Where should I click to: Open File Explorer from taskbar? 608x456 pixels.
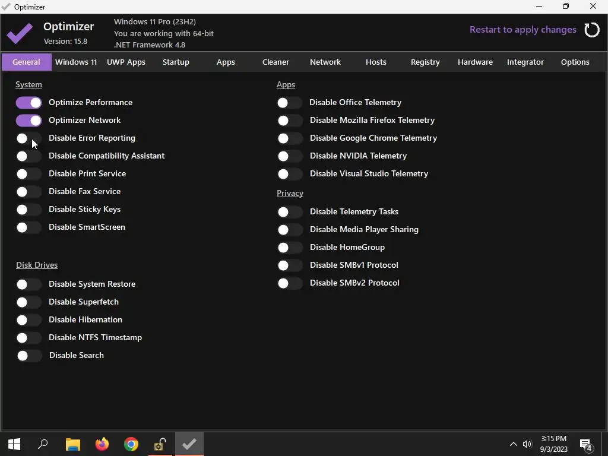pyautogui.click(x=72, y=444)
